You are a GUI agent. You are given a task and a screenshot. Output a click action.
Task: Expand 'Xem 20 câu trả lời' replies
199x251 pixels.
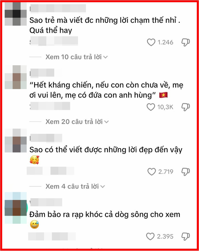pyautogui.click(x=77, y=122)
